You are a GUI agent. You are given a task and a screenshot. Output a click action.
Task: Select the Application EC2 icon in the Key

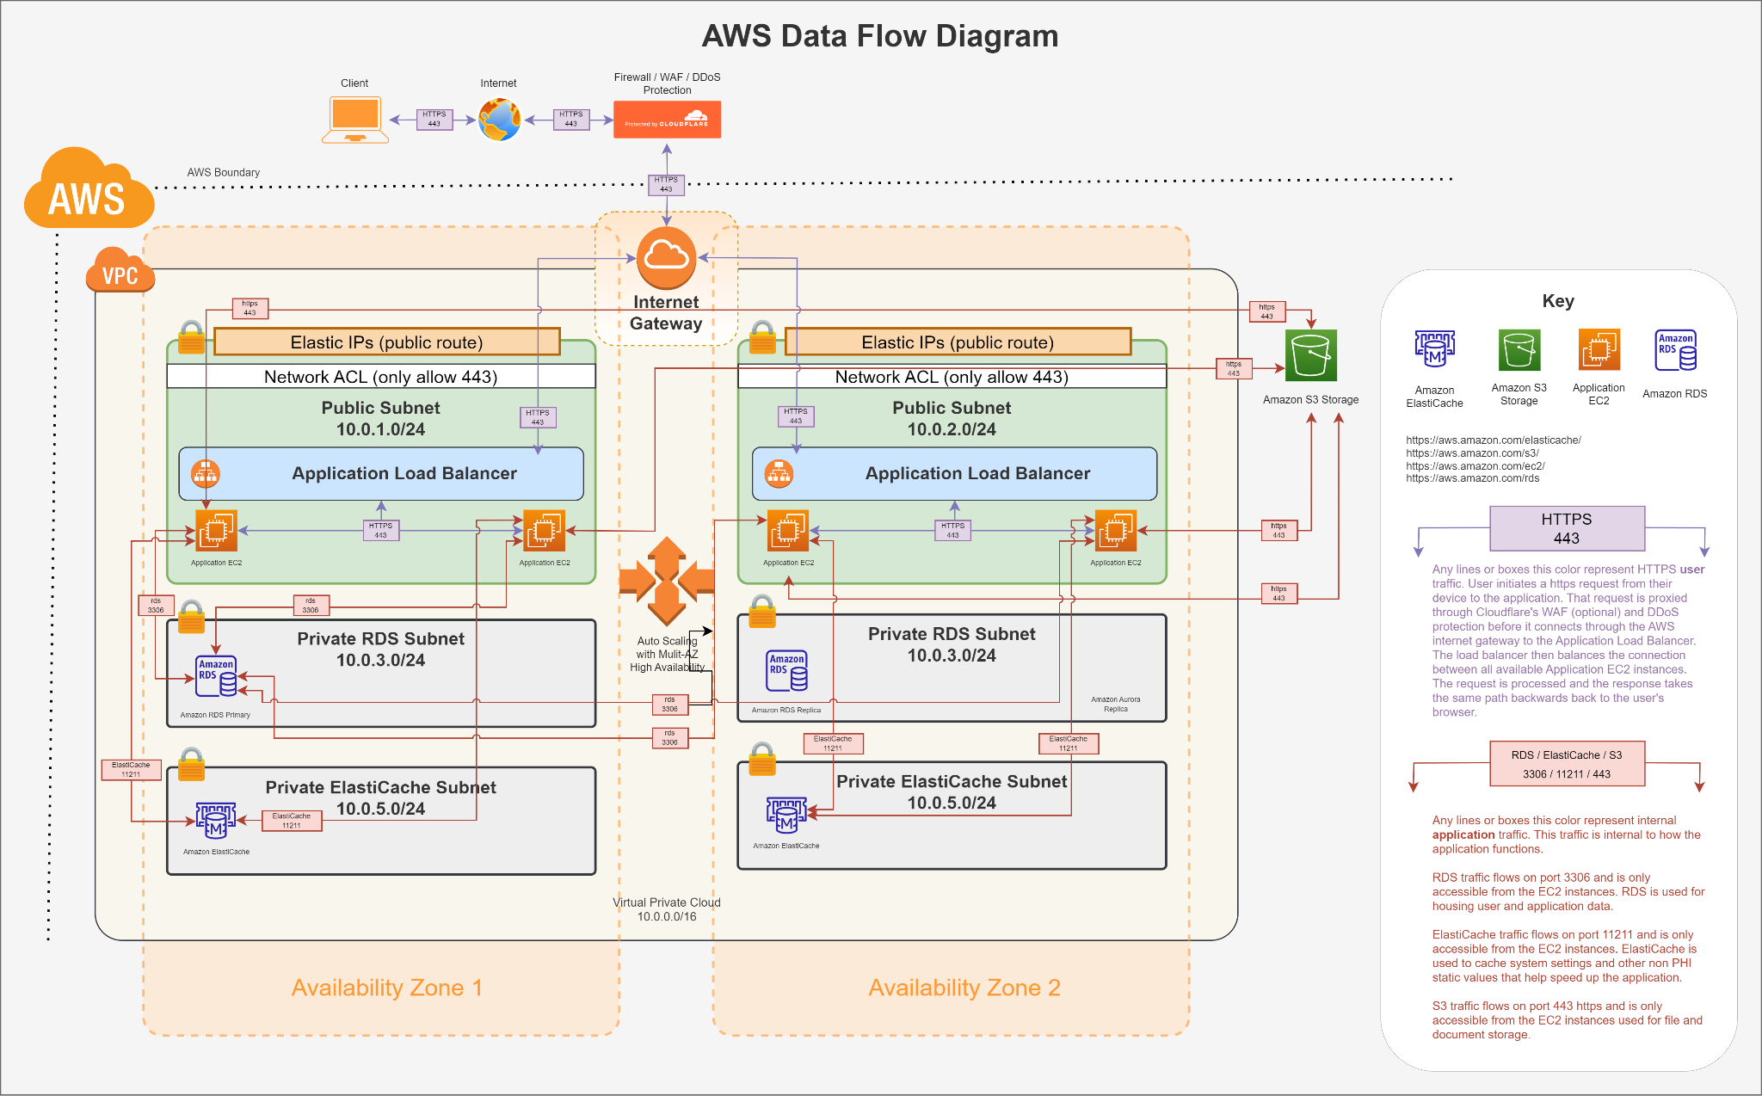click(1599, 350)
